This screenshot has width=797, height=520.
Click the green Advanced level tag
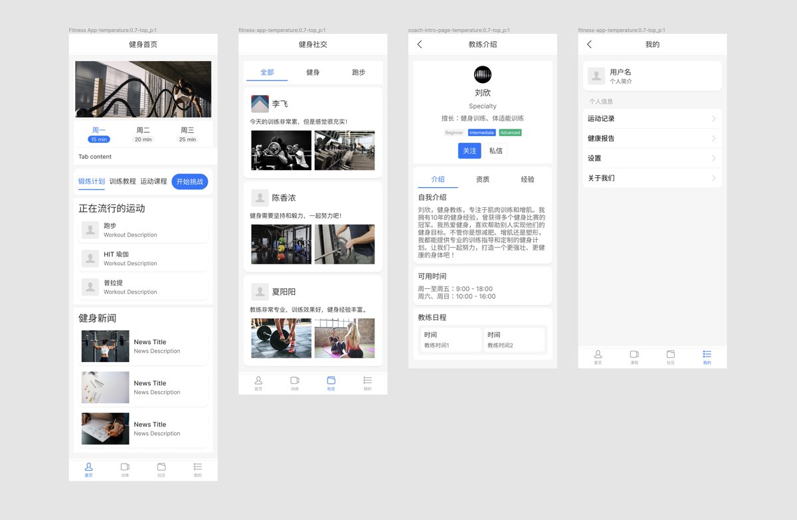coord(510,133)
